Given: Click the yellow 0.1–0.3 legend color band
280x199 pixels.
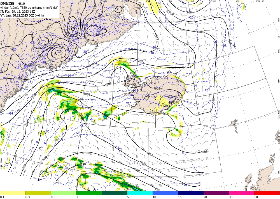Looking at the screenshot, I should pyautogui.click(x=13, y=193).
